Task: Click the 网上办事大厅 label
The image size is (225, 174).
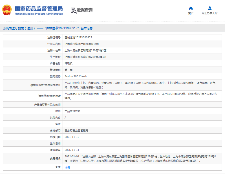Action: coord(210,13)
